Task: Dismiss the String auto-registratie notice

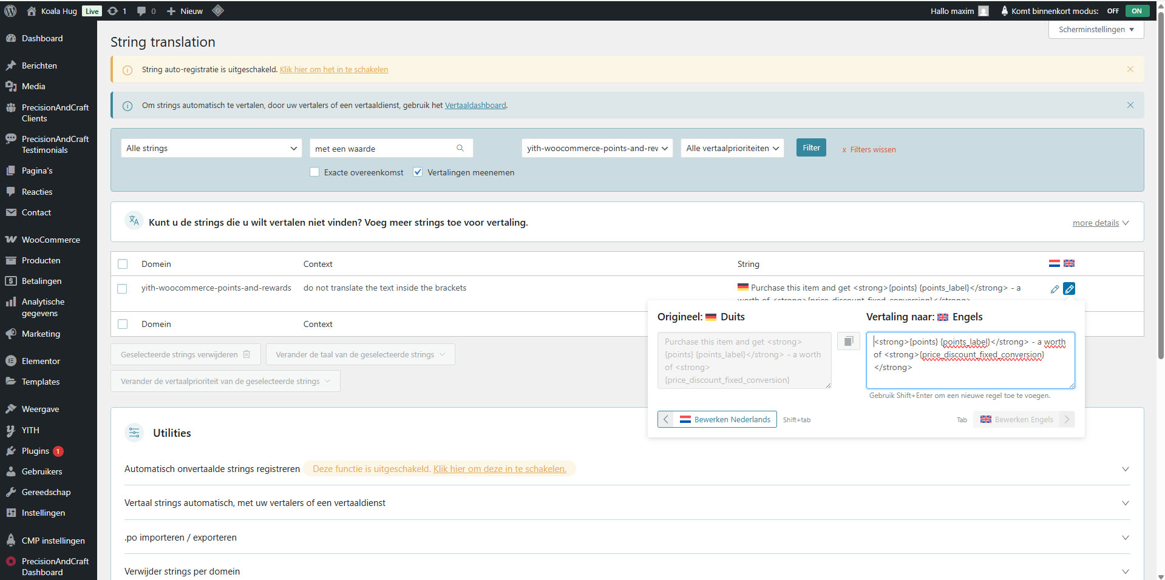Action: pyautogui.click(x=1130, y=69)
